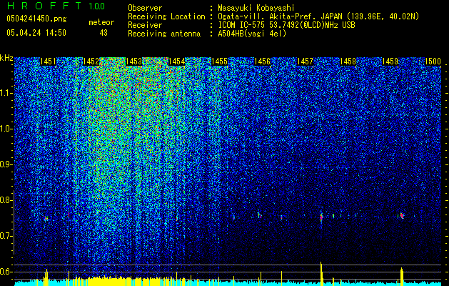The height and width of the screenshot is (286, 449).
Task: Click the HROFFT 1.0.0 title text
Action: tap(56, 6)
